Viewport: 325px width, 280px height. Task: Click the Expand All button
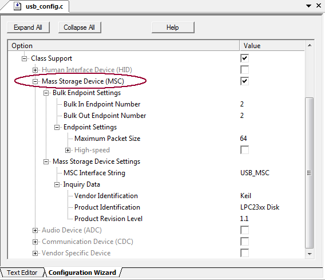pyautogui.click(x=28, y=27)
